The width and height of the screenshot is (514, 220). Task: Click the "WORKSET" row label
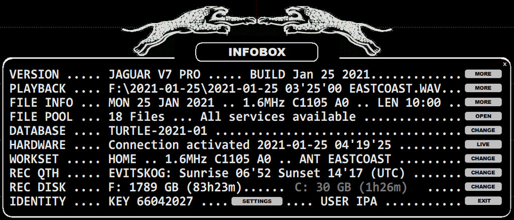[x=35, y=159]
